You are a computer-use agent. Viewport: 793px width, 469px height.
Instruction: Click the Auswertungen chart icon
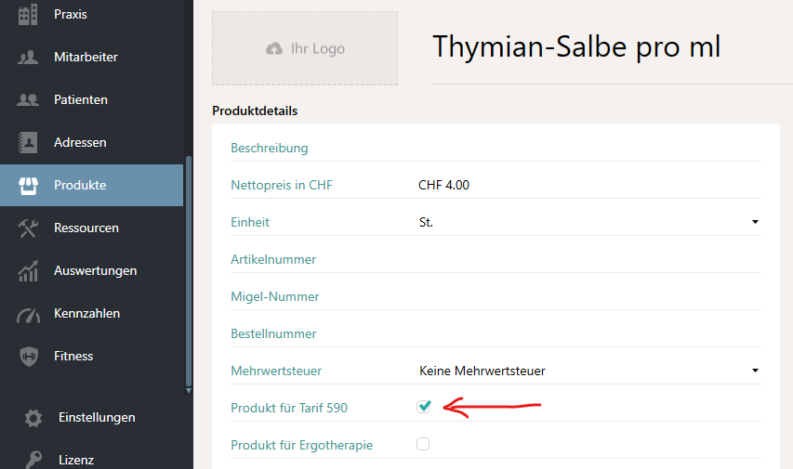tap(28, 271)
